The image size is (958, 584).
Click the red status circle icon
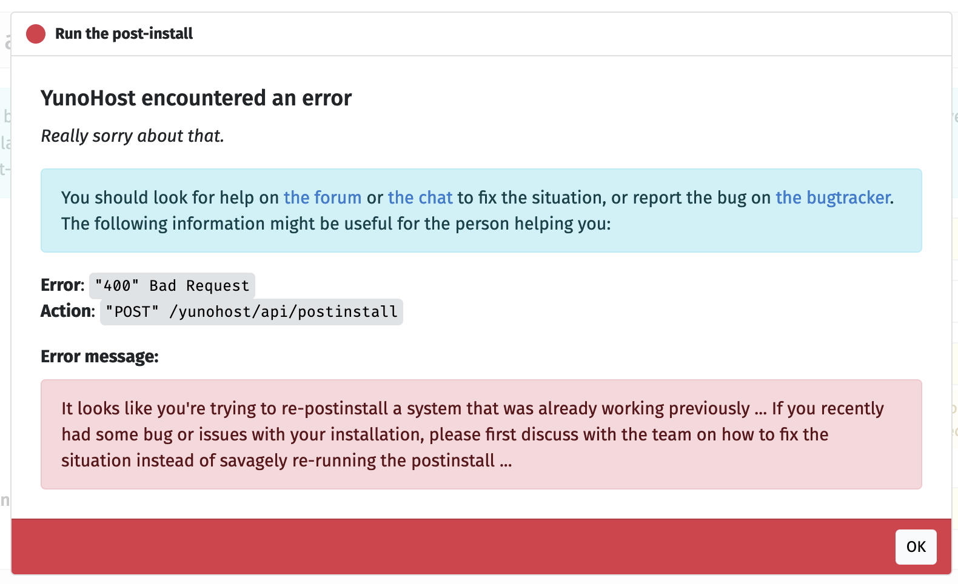tap(36, 34)
